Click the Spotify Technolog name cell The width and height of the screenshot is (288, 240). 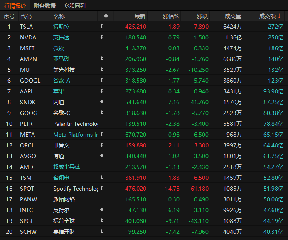[x=75, y=189]
